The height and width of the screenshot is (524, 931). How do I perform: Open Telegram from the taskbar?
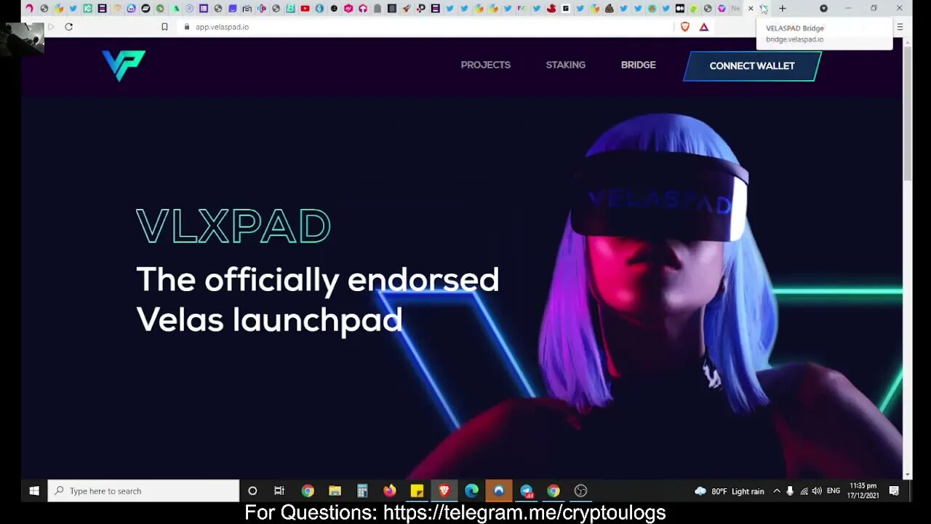(x=527, y=491)
